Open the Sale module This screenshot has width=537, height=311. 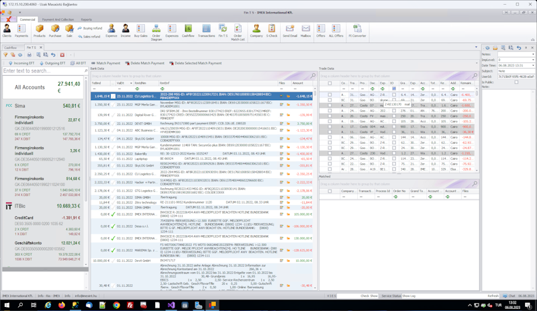(x=69, y=30)
